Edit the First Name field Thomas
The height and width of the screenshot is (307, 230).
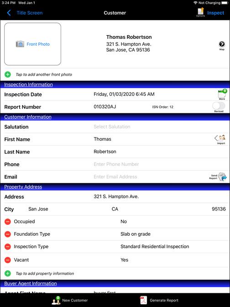[102, 139]
